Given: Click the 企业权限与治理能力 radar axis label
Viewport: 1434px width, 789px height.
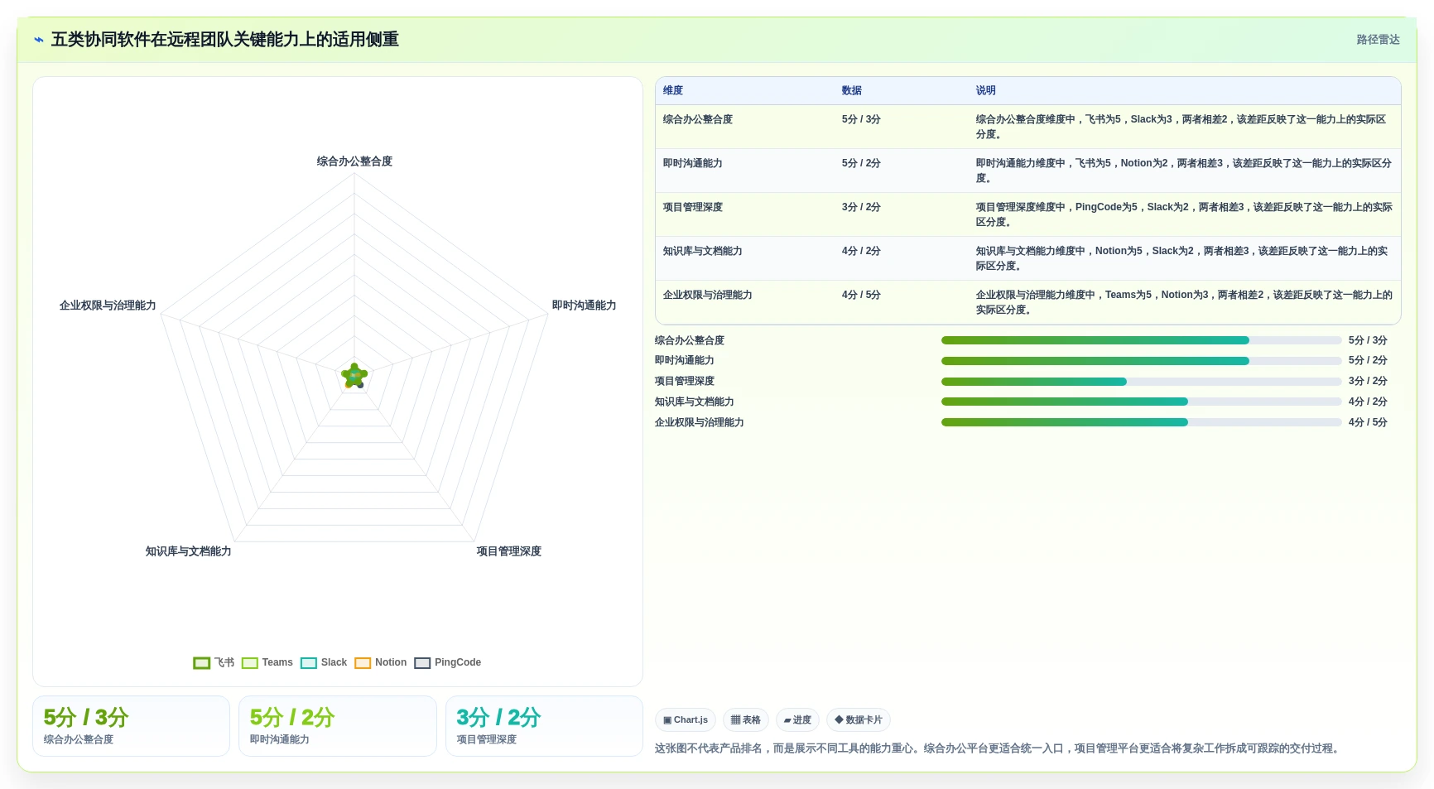Looking at the screenshot, I should [108, 305].
